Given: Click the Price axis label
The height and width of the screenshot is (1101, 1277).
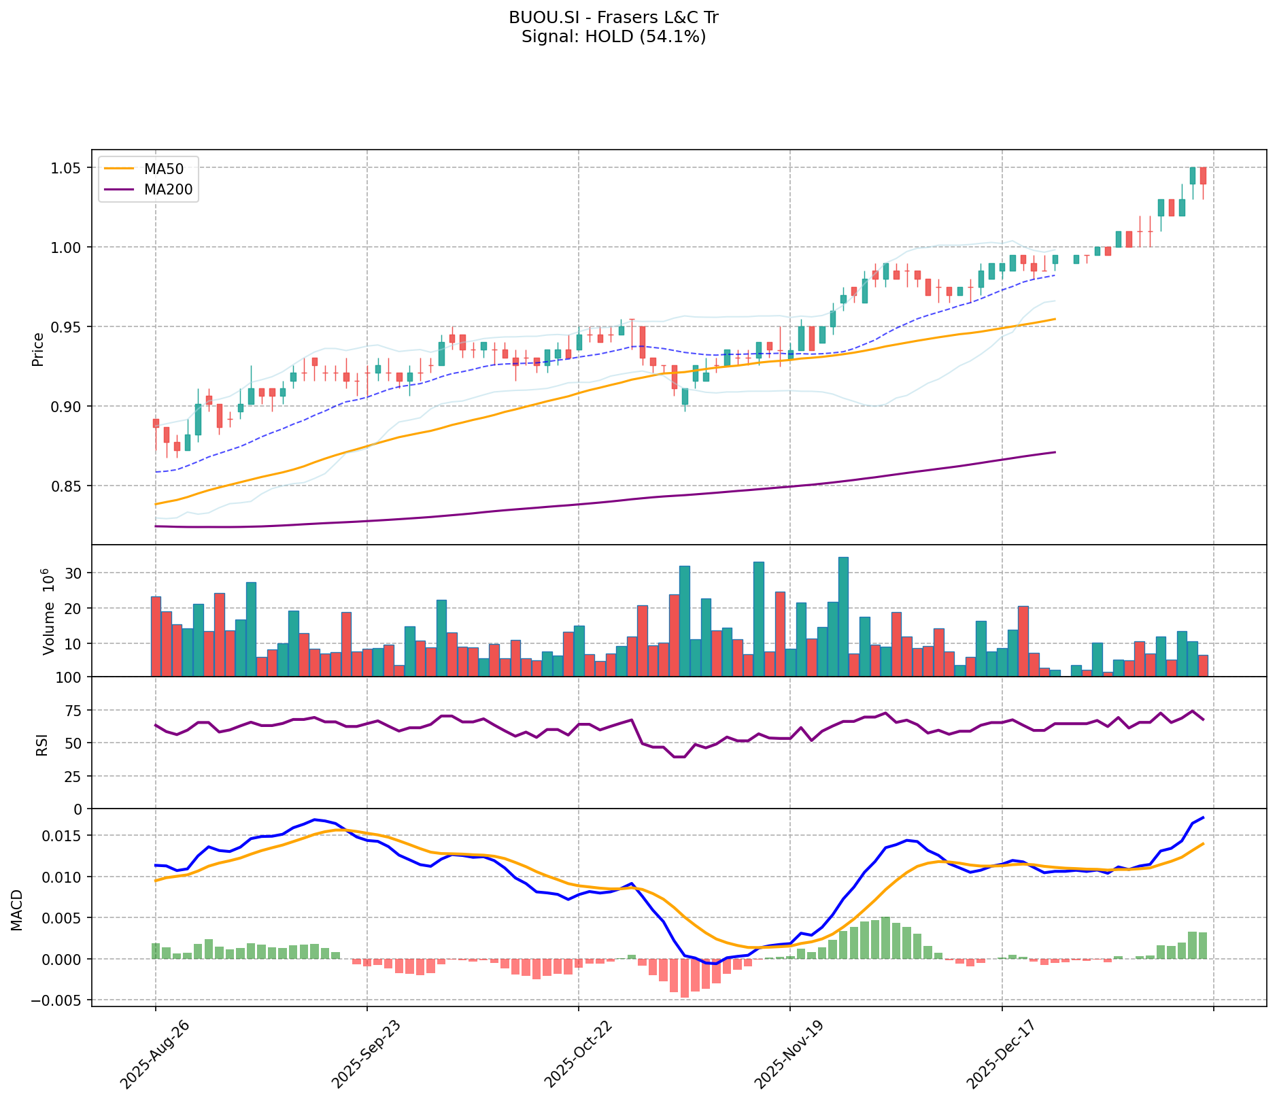Looking at the screenshot, I should pos(38,350).
